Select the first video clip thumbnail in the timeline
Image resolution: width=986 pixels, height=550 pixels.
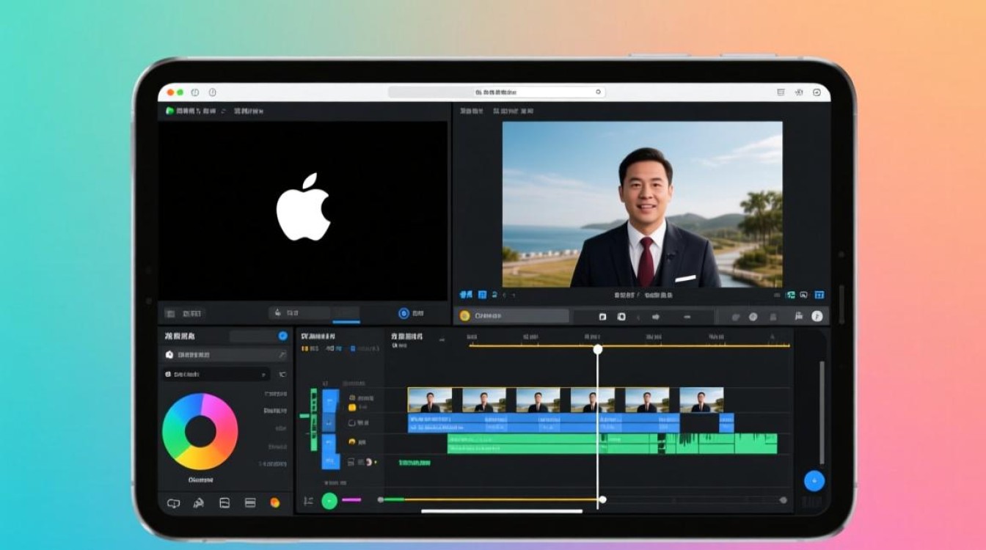click(x=431, y=400)
